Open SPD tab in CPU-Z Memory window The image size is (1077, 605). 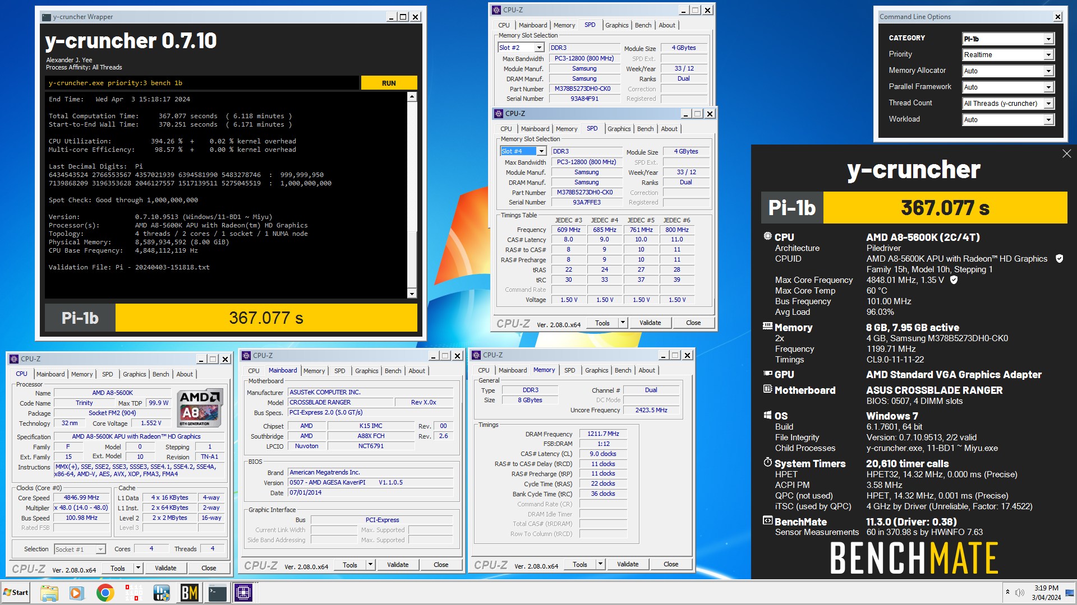coord(569,370)
